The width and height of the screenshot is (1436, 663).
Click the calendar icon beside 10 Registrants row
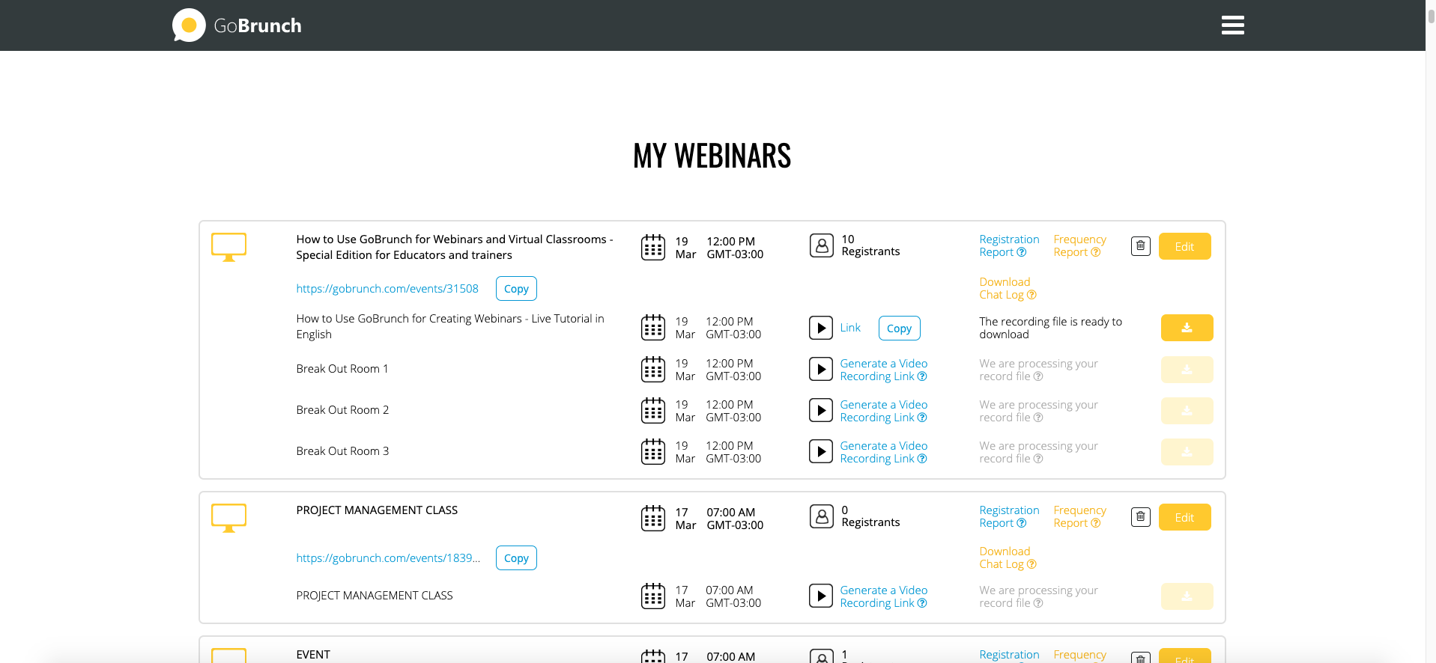653,247
